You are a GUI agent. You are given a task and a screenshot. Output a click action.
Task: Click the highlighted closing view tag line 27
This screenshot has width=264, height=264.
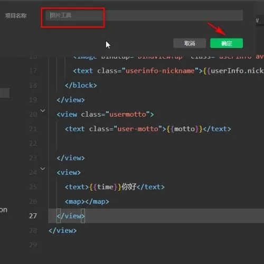(x=71, y=216)
